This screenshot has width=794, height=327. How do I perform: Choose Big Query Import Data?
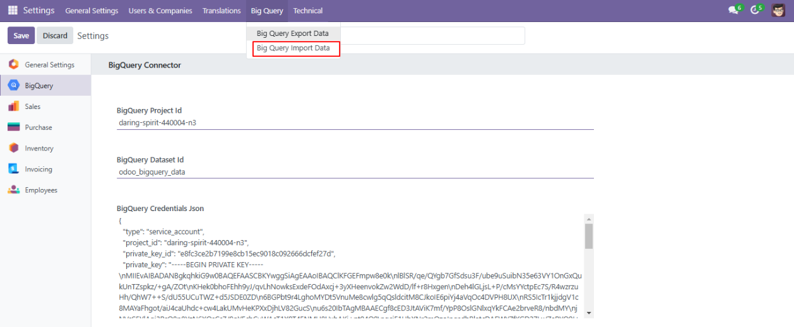pyautogui.click(x=293, y=49)
